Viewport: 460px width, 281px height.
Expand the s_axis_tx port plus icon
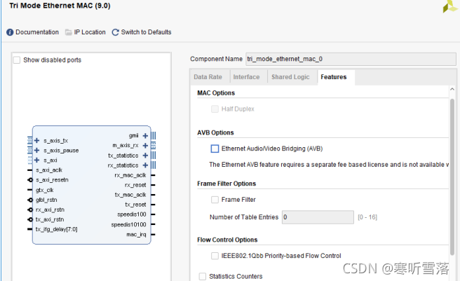(36, 140)
